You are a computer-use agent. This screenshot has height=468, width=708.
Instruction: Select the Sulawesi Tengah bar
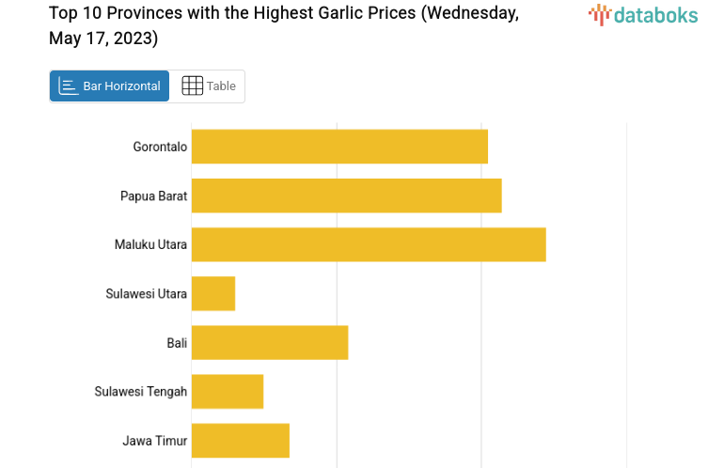click(x=228, y=391)
